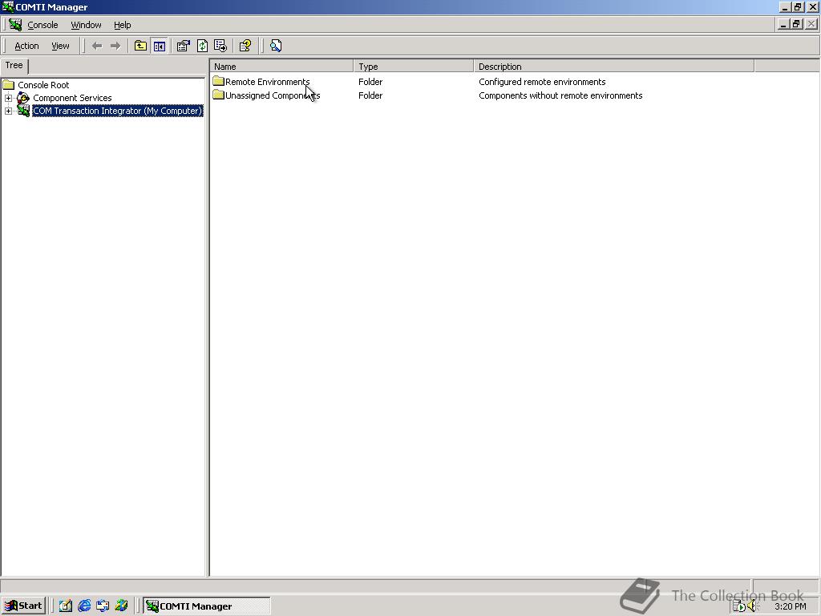Select COM Transaction Integrator (My Computer)
Image resolution: width=821 pixels, height=616 pixels.
pyautogui.click(x=117, y=111)
